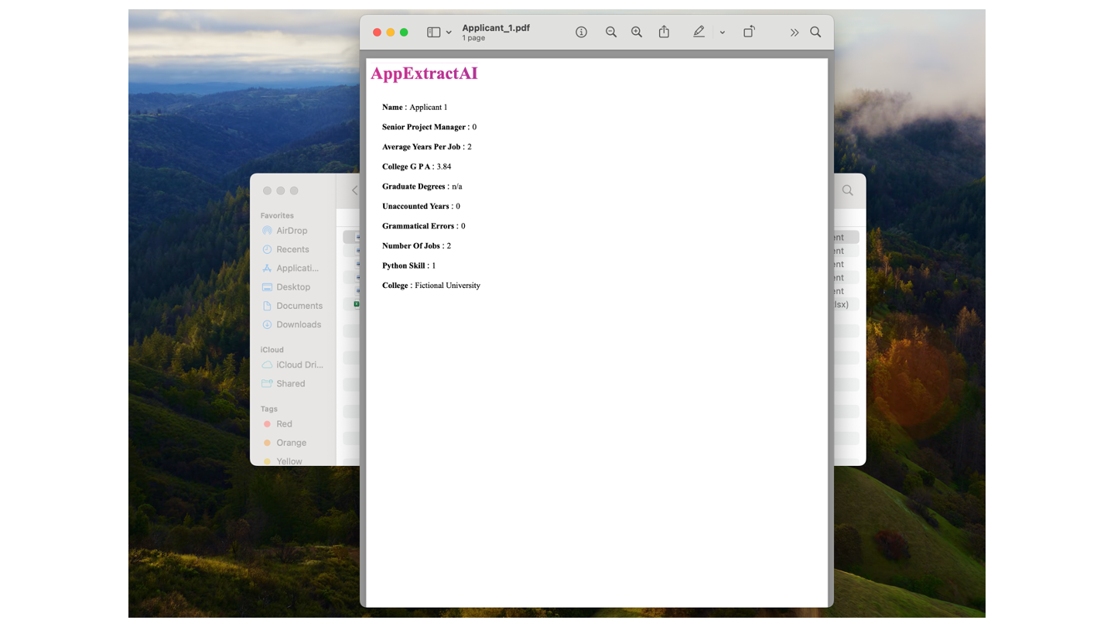Open the search field in Preview

[x=815, y=32]
